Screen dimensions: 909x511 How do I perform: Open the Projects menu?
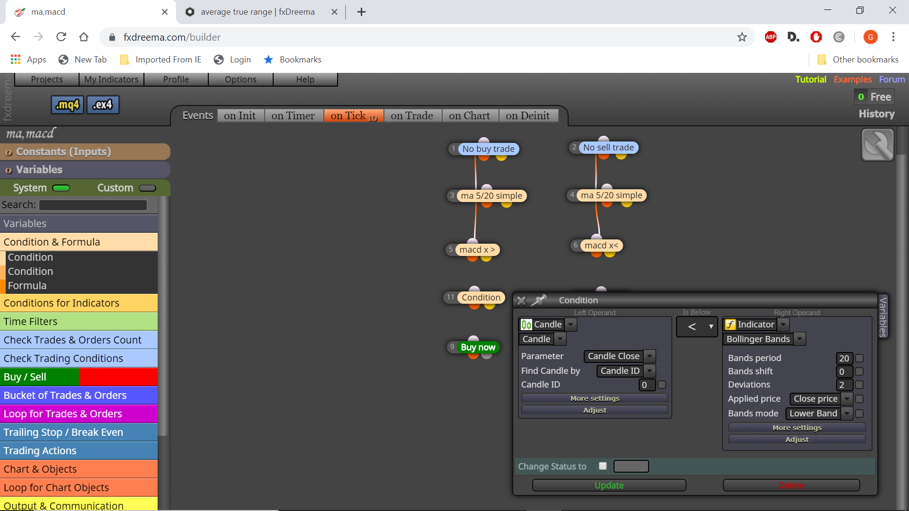(x=46, y=79)
